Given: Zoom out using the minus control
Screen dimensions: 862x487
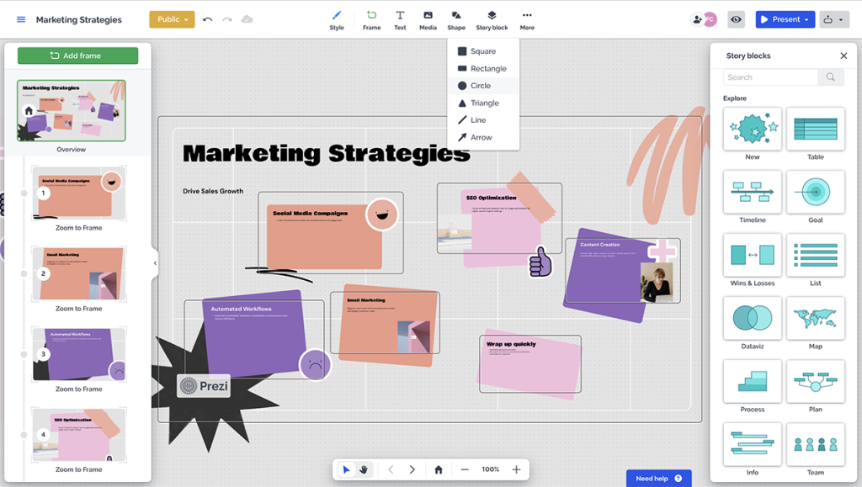Looking at the screenshot, I should coord(464,469).
